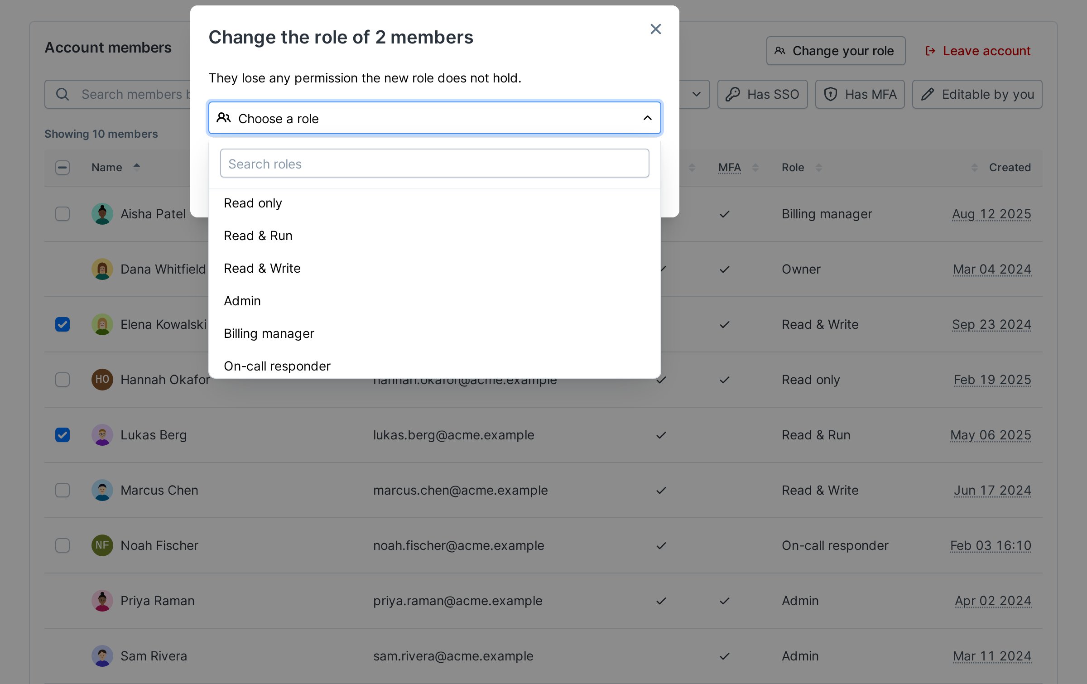
Task: Toggle the select-all members checkbox
Action: point(63,168)
